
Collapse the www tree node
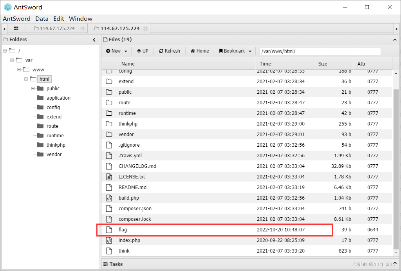pos(19,70)
